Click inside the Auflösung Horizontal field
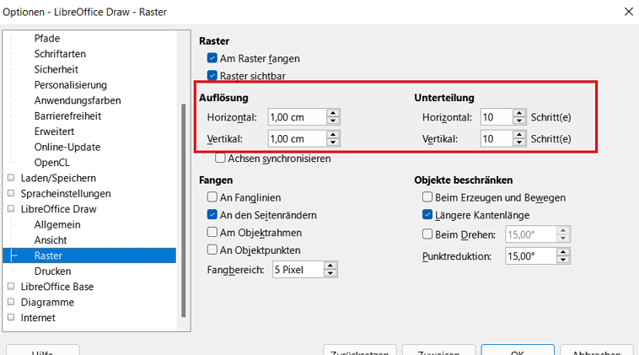The width and height of the screenshot is (639, 355). 295,117
